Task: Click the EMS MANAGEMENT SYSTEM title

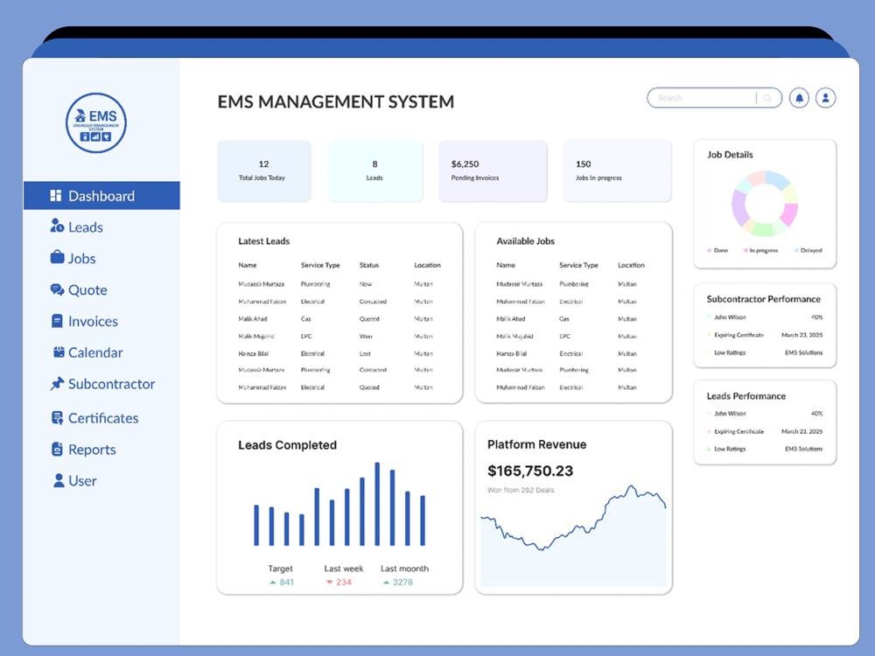Action: click(x=335, y=101)
